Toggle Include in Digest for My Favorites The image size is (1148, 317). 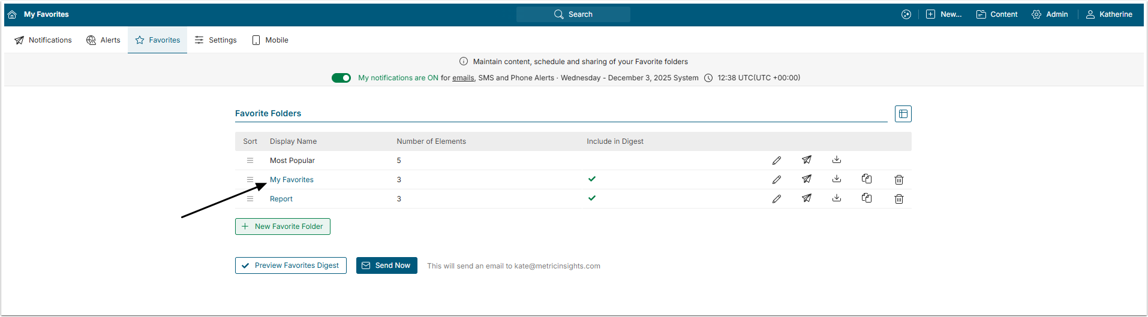tap(592, 179)
